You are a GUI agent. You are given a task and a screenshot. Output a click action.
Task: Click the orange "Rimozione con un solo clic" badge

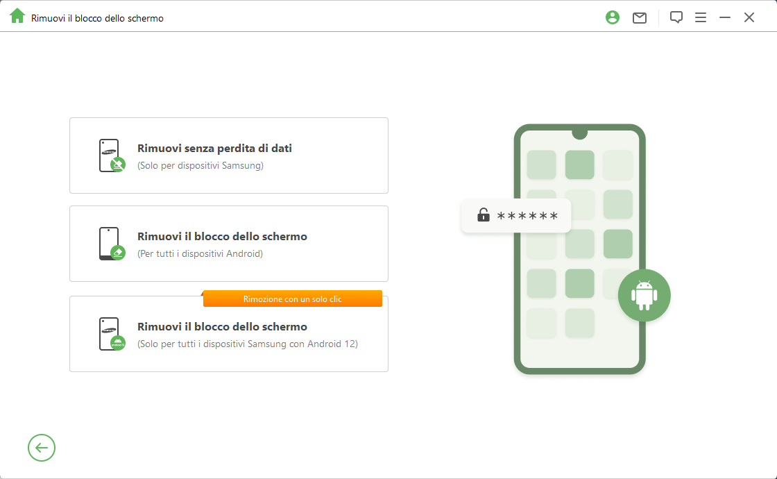(292, 299)
